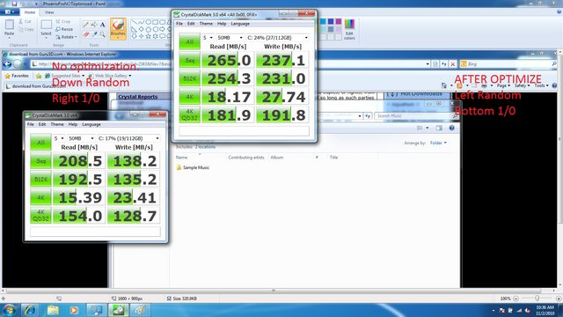Open the Safety dropdown in IE
563x317 pixels.
(x=522, y=85)
